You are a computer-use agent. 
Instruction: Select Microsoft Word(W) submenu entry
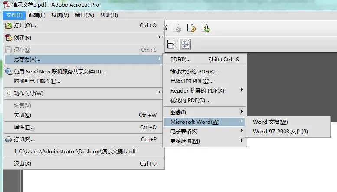pyautogui.click(x=205, y=122)
